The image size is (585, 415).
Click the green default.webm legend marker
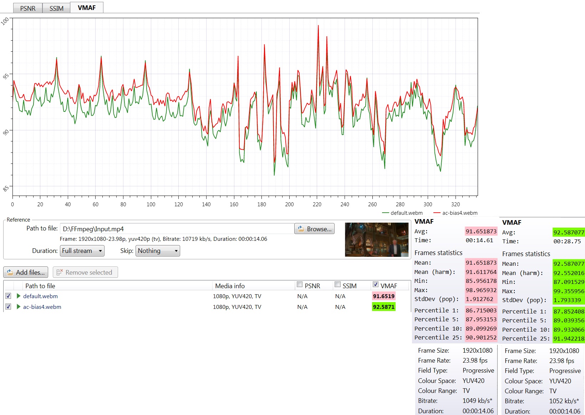(385, 213)
